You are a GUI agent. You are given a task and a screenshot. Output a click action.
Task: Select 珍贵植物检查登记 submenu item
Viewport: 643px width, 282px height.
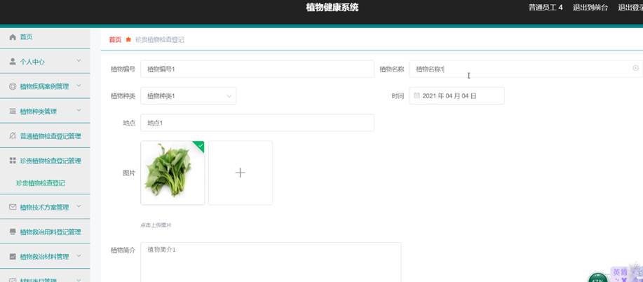(x=41, y=183)
